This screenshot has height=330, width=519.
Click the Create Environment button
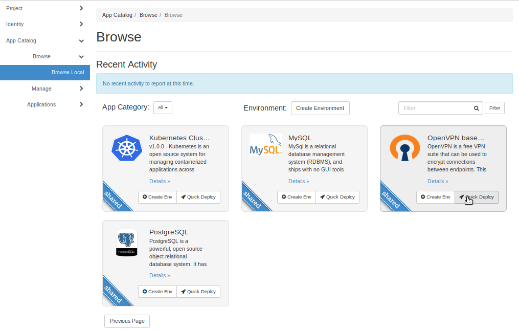320,108
